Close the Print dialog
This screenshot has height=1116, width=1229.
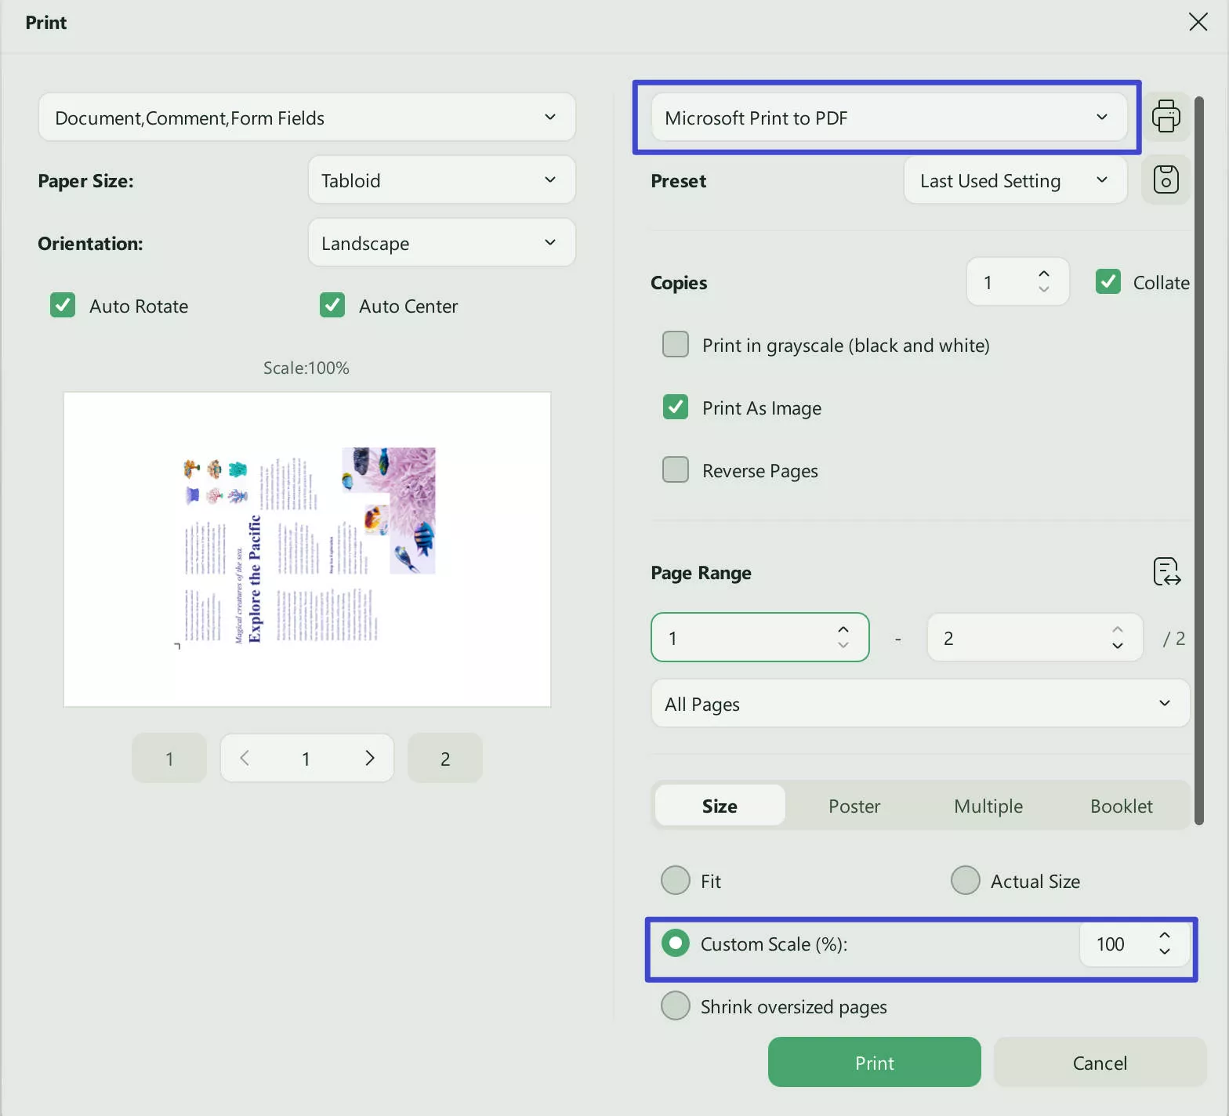(1198, 22)
